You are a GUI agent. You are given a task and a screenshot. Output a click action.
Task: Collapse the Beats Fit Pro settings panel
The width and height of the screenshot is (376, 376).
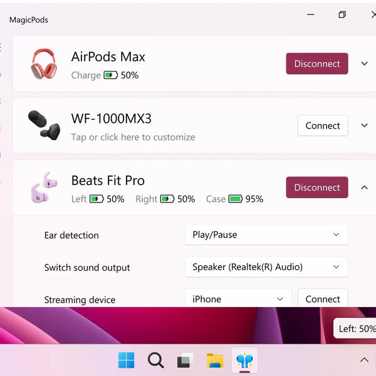coord(364,187)
